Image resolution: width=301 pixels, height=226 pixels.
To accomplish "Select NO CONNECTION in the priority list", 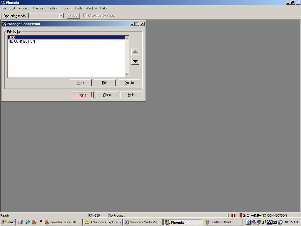I will coord(22,41).
